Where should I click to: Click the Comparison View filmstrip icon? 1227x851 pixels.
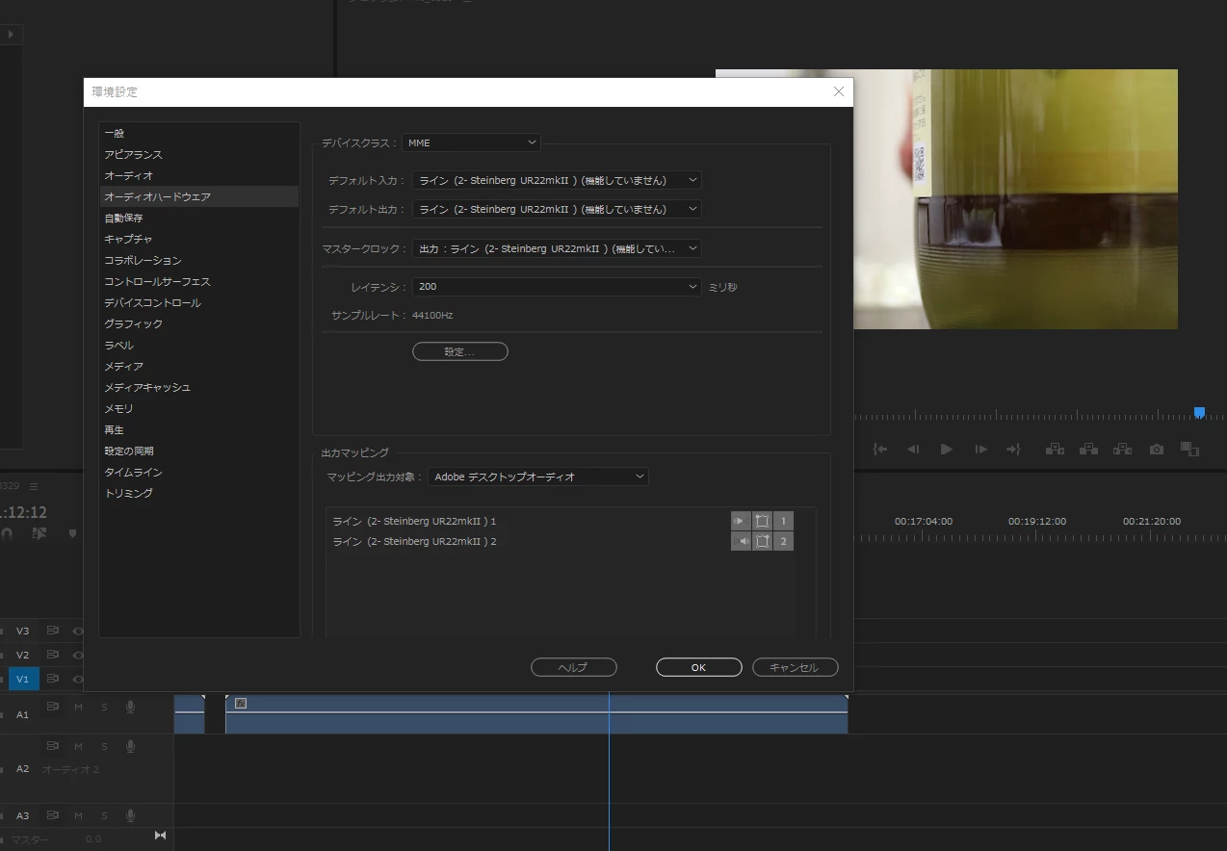1190,450
